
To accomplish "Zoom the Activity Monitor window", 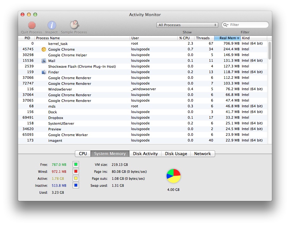I will [35, 15].
